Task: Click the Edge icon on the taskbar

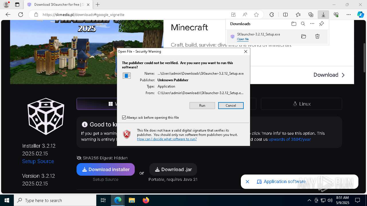Action: tap(118, 200)
